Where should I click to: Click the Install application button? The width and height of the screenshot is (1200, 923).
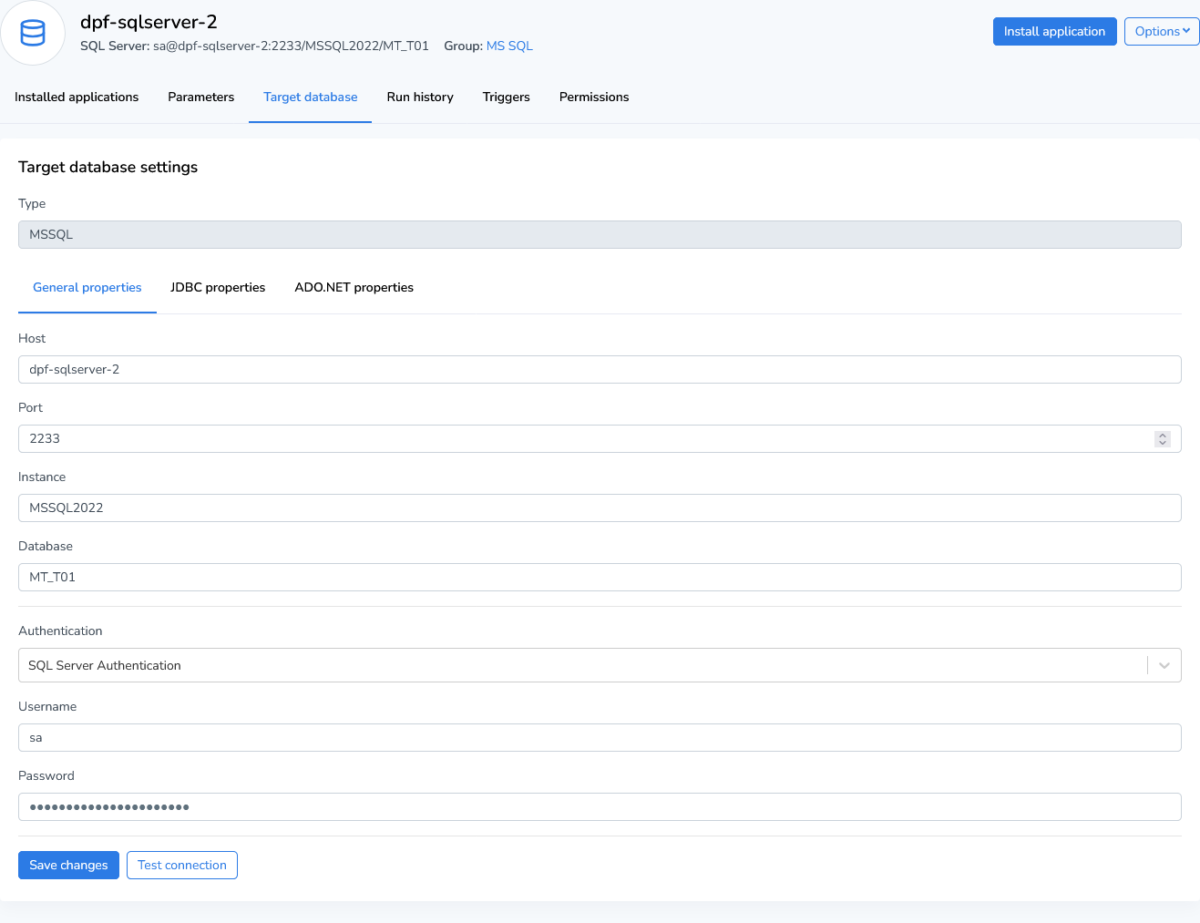(x=1054, y=31)
